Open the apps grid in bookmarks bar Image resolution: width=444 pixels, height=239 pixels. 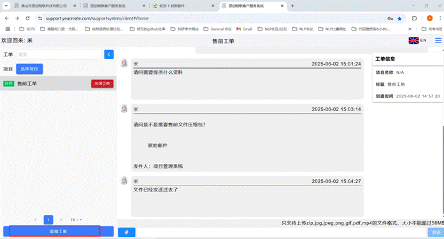click(8, 29)
